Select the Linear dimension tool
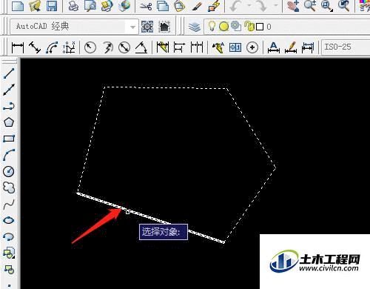The width and height of the screenshot is (370, 289). (x=18, y=47)
